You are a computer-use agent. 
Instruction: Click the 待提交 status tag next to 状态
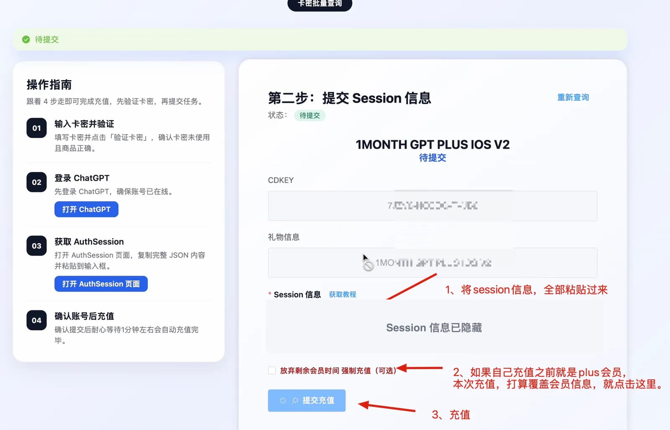coord(309,115)
